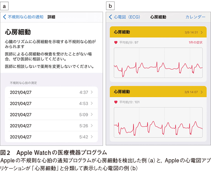This screenshot has width=211, height=176.
Task: Expand the 4:53 measurement chevron
Action: [x=92, y=103]
